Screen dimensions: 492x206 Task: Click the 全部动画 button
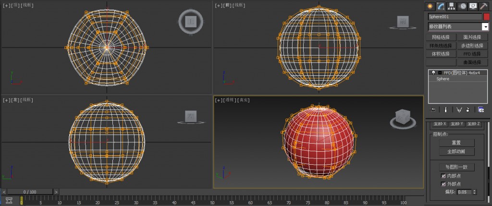point(456,152)
